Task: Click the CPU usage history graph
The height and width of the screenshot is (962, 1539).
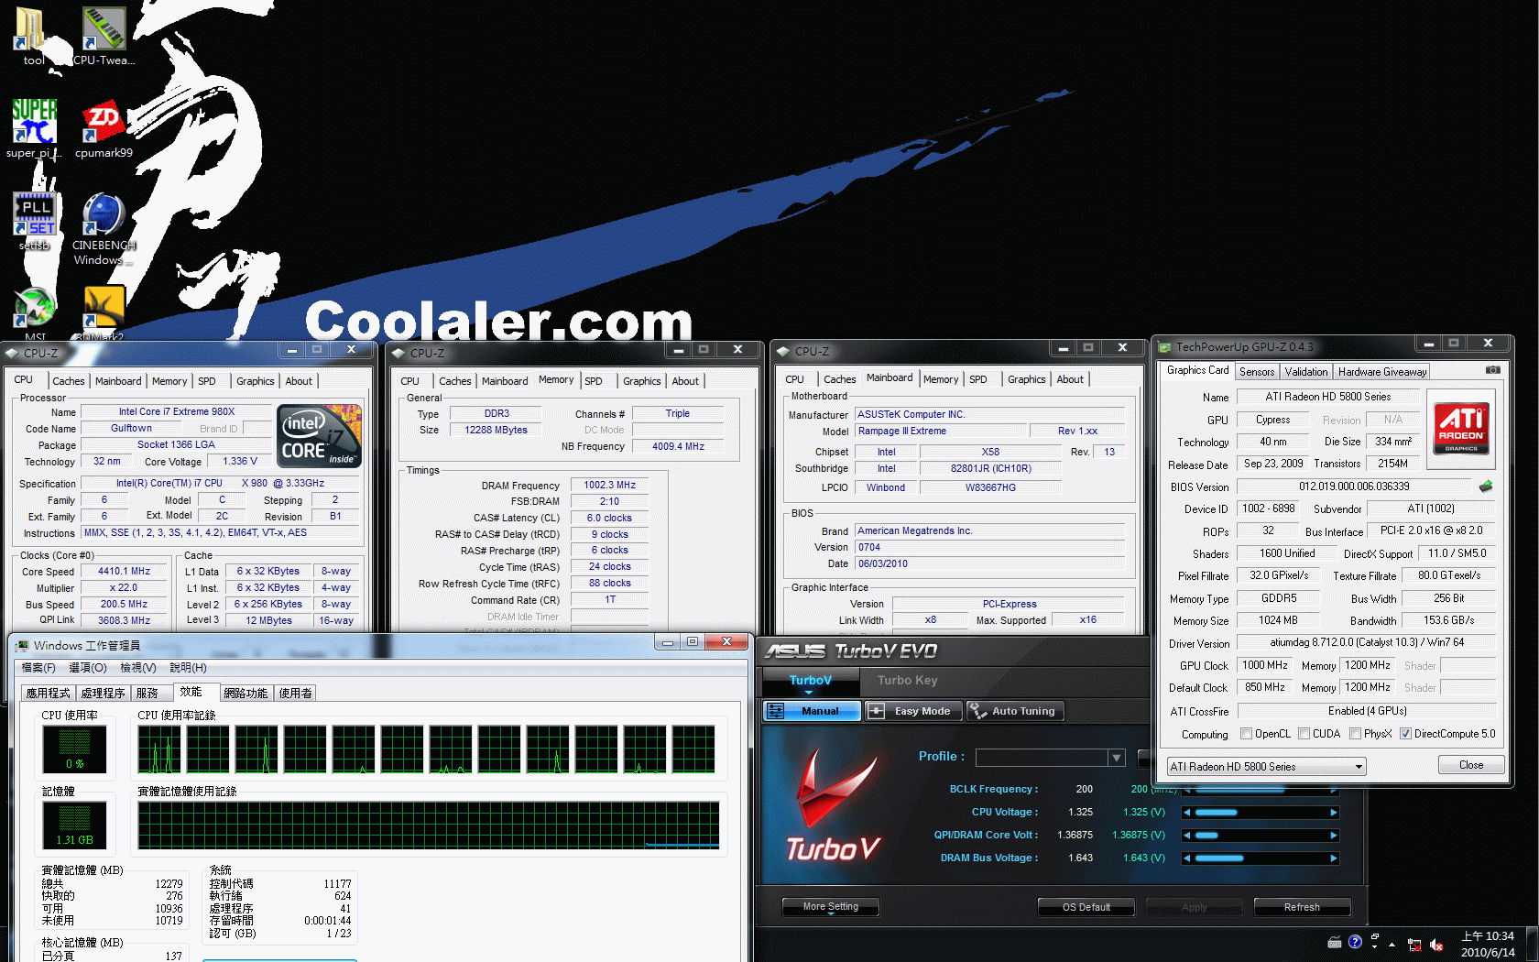Action: tap(427, 749)
